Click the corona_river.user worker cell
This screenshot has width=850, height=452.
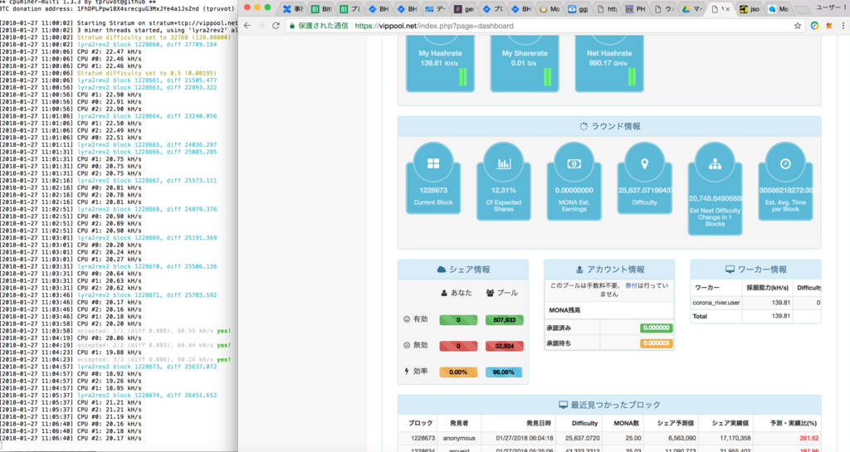716,303
